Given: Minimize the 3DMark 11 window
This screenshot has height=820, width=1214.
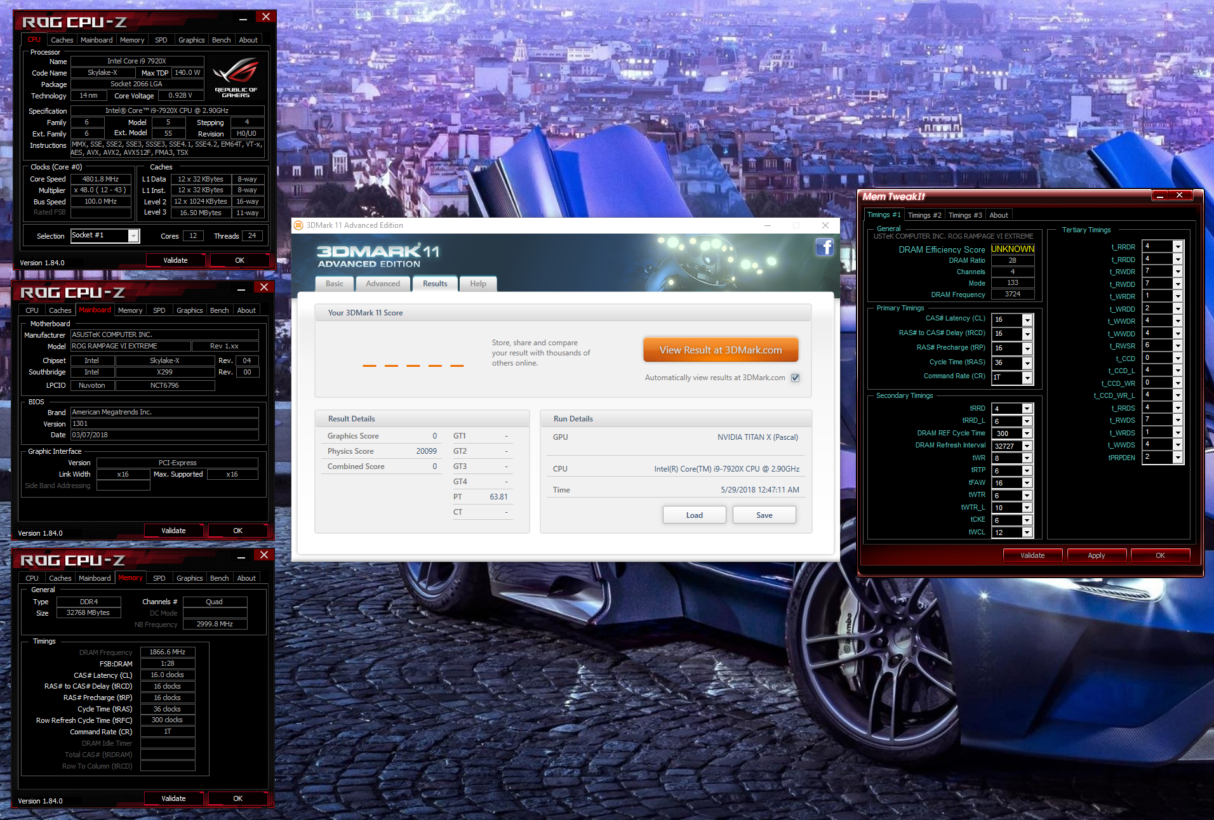Looking at the screenshot, I should point(767,225).
